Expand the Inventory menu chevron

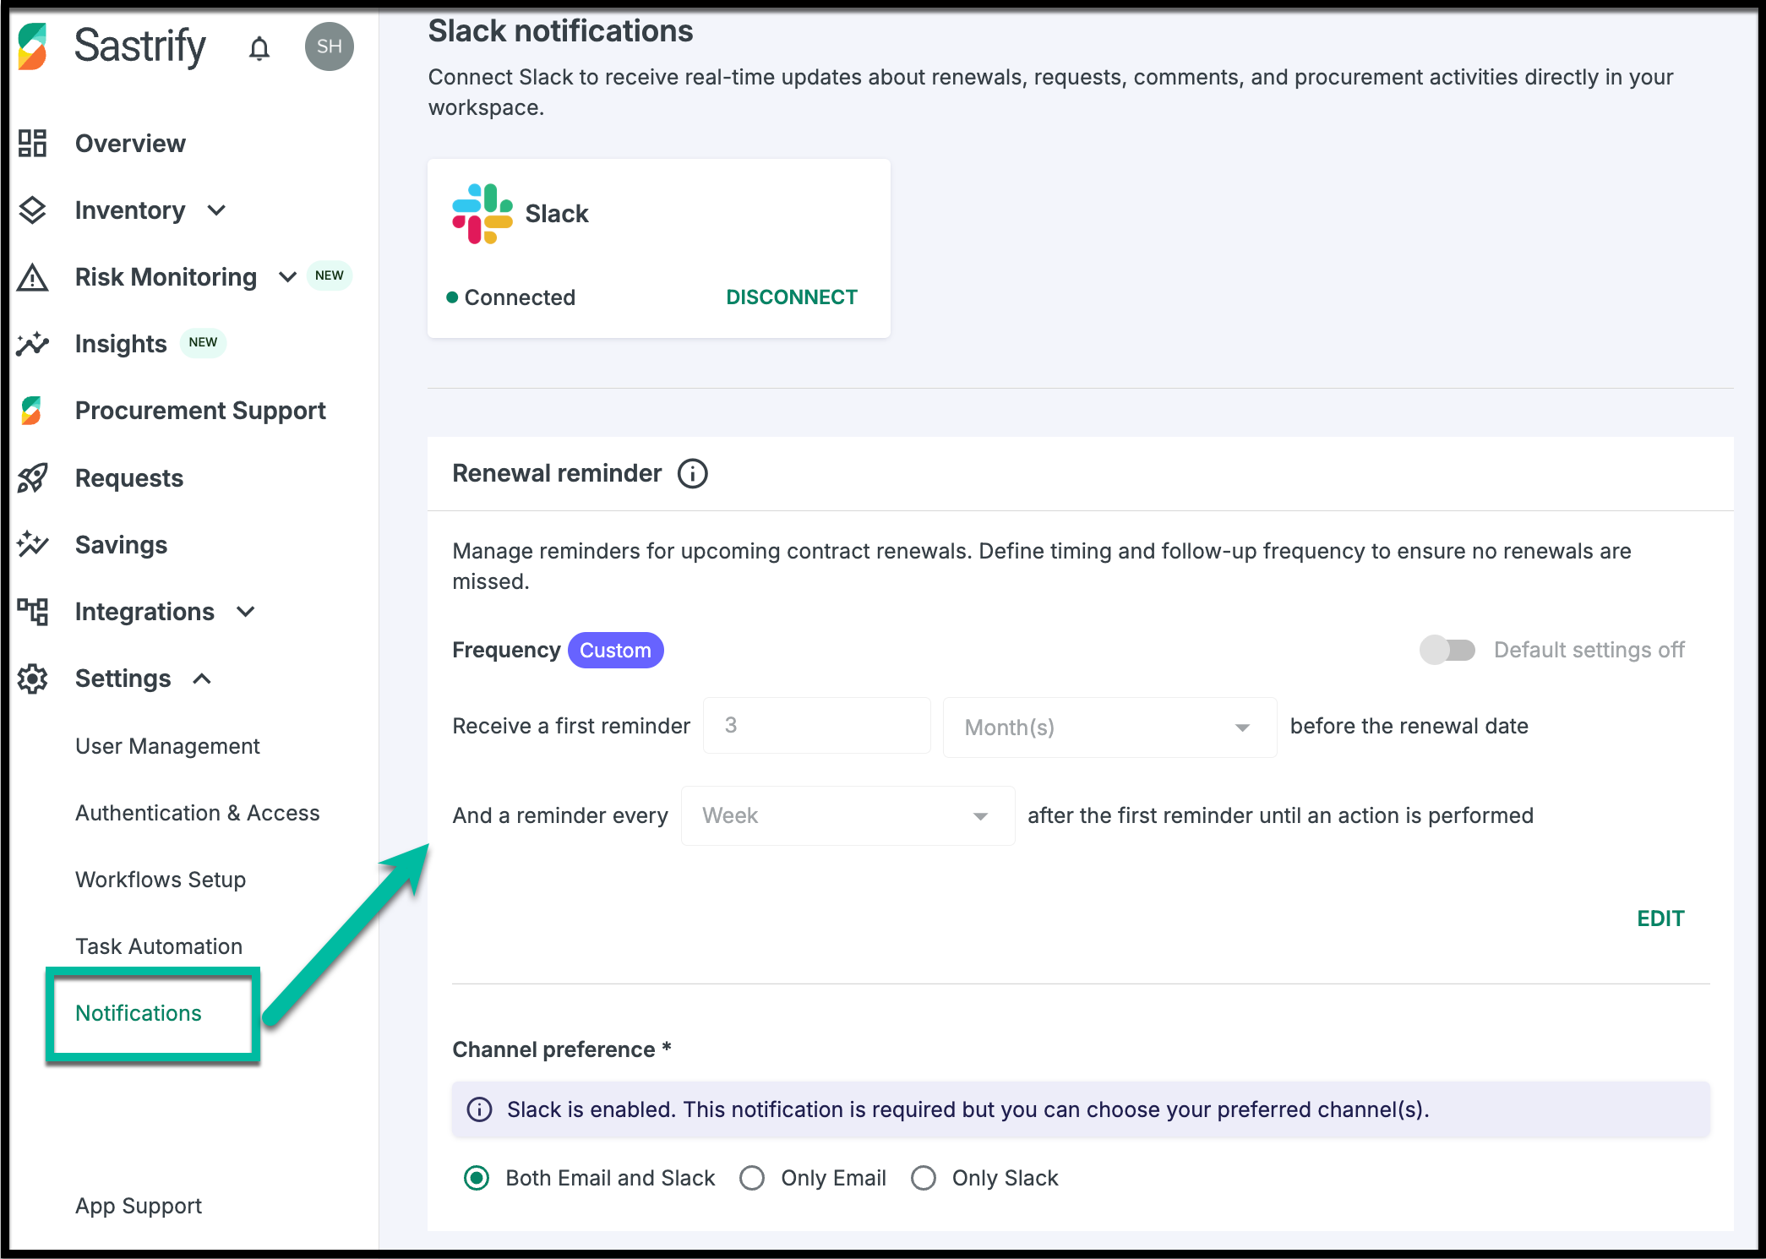tap(217, 210)
